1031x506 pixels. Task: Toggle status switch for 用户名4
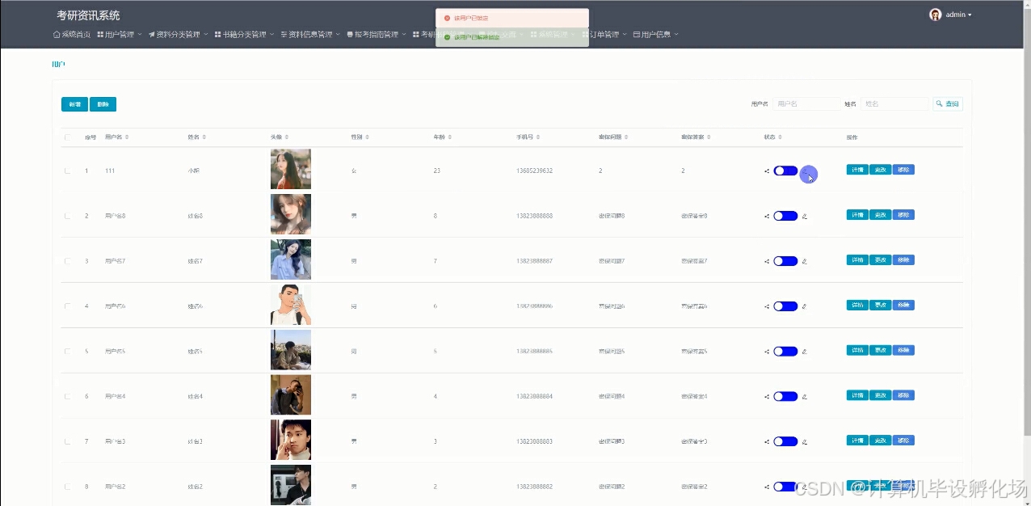[785, 397]
